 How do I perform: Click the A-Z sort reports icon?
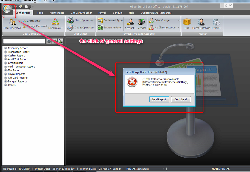tap(61, 41)
